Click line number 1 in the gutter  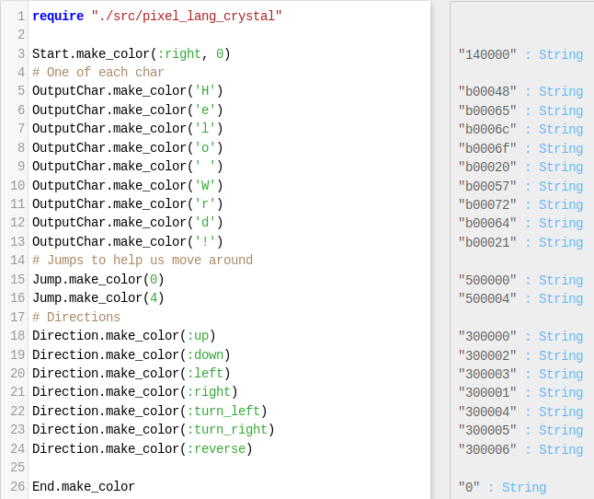pos(21,17)
